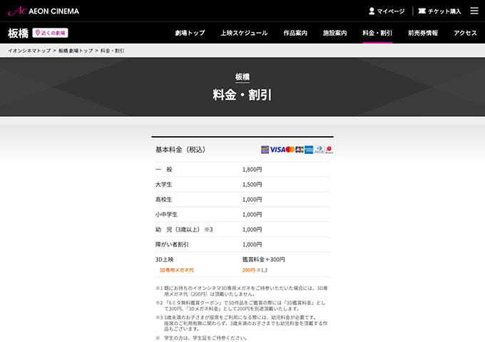Click the VISA payment logo
485x342 pixels.
[277, 150]
